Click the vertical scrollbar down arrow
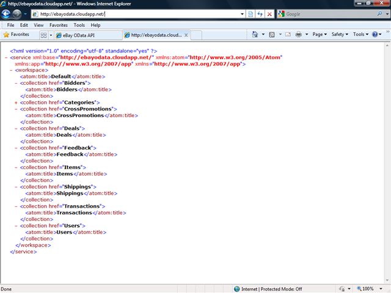The height and width of the screenshot is (293, 391). pyautogui.click(x=387, y=280)
